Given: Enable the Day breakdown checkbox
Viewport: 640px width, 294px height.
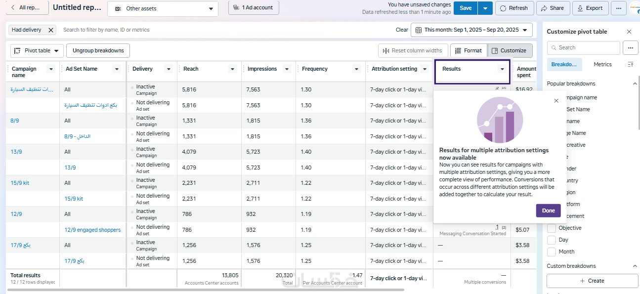Looking at the screenshot, I should (552, 240).
